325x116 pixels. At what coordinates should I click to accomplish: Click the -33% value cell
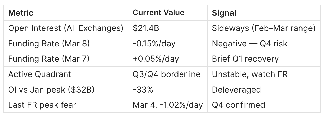tap(143, 90)
